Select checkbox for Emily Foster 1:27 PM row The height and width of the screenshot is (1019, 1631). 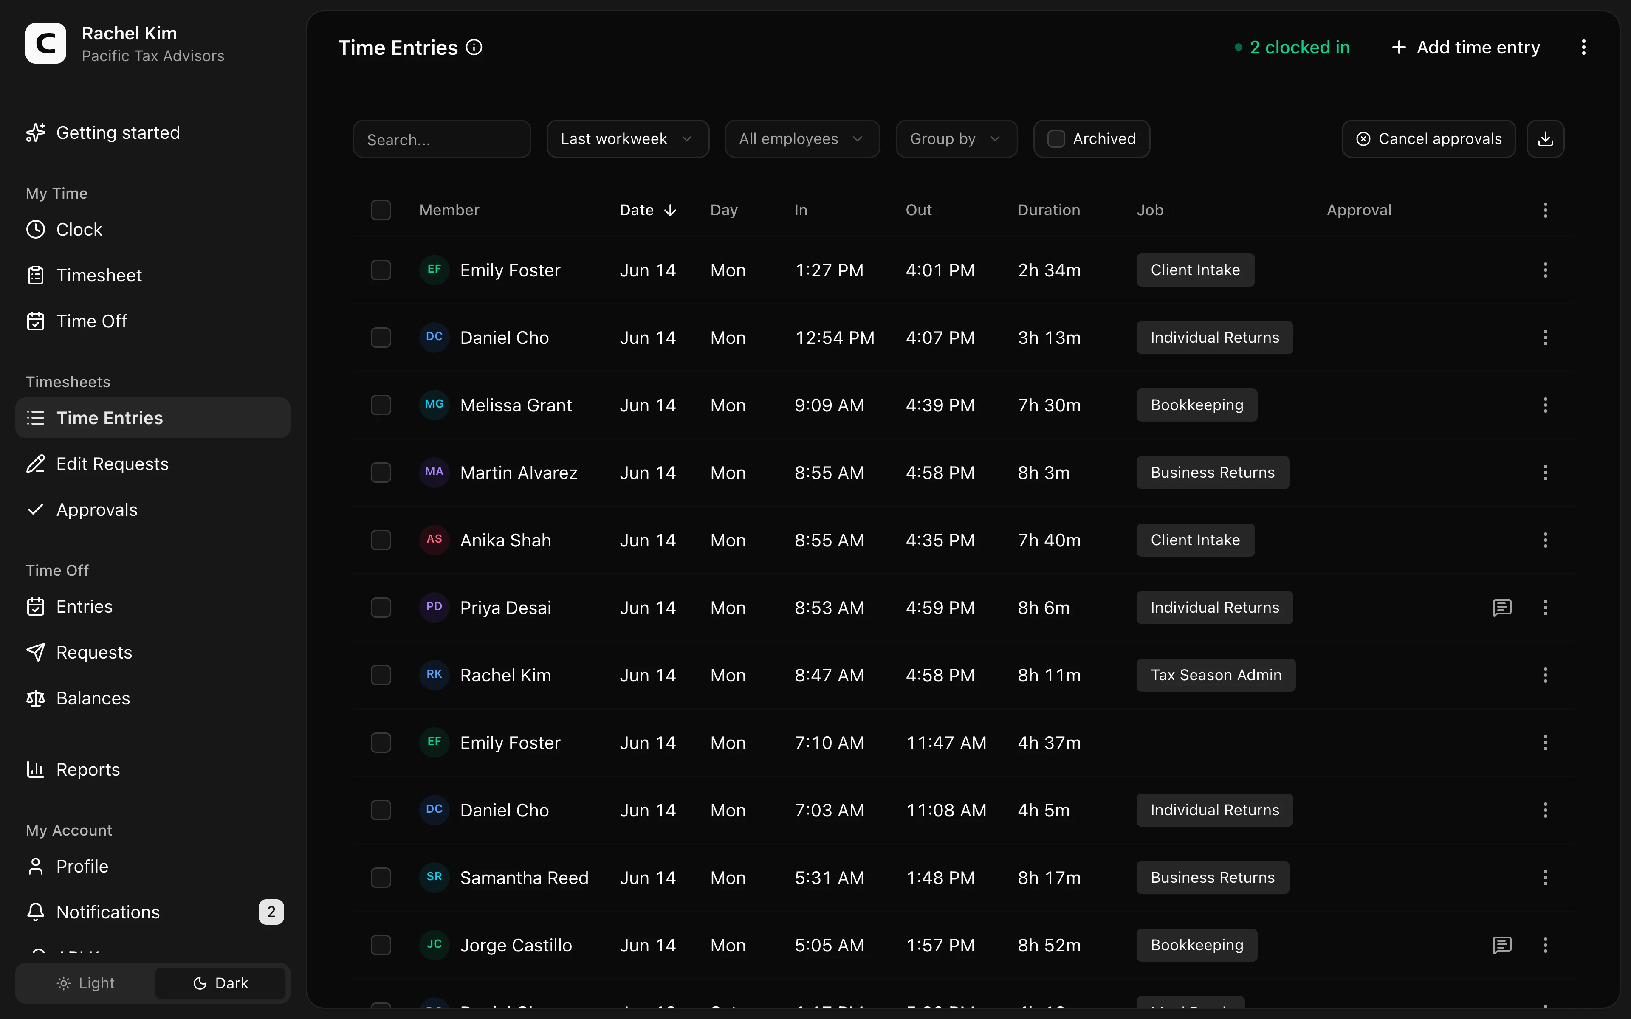click(x=381, y=270)
